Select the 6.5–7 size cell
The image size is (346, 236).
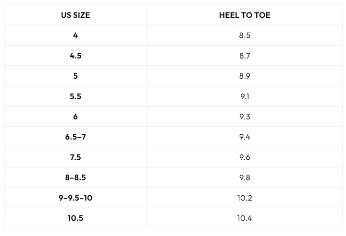pos(75,137)
